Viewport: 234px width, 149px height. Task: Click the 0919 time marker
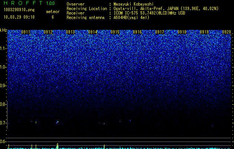point(204,32)
